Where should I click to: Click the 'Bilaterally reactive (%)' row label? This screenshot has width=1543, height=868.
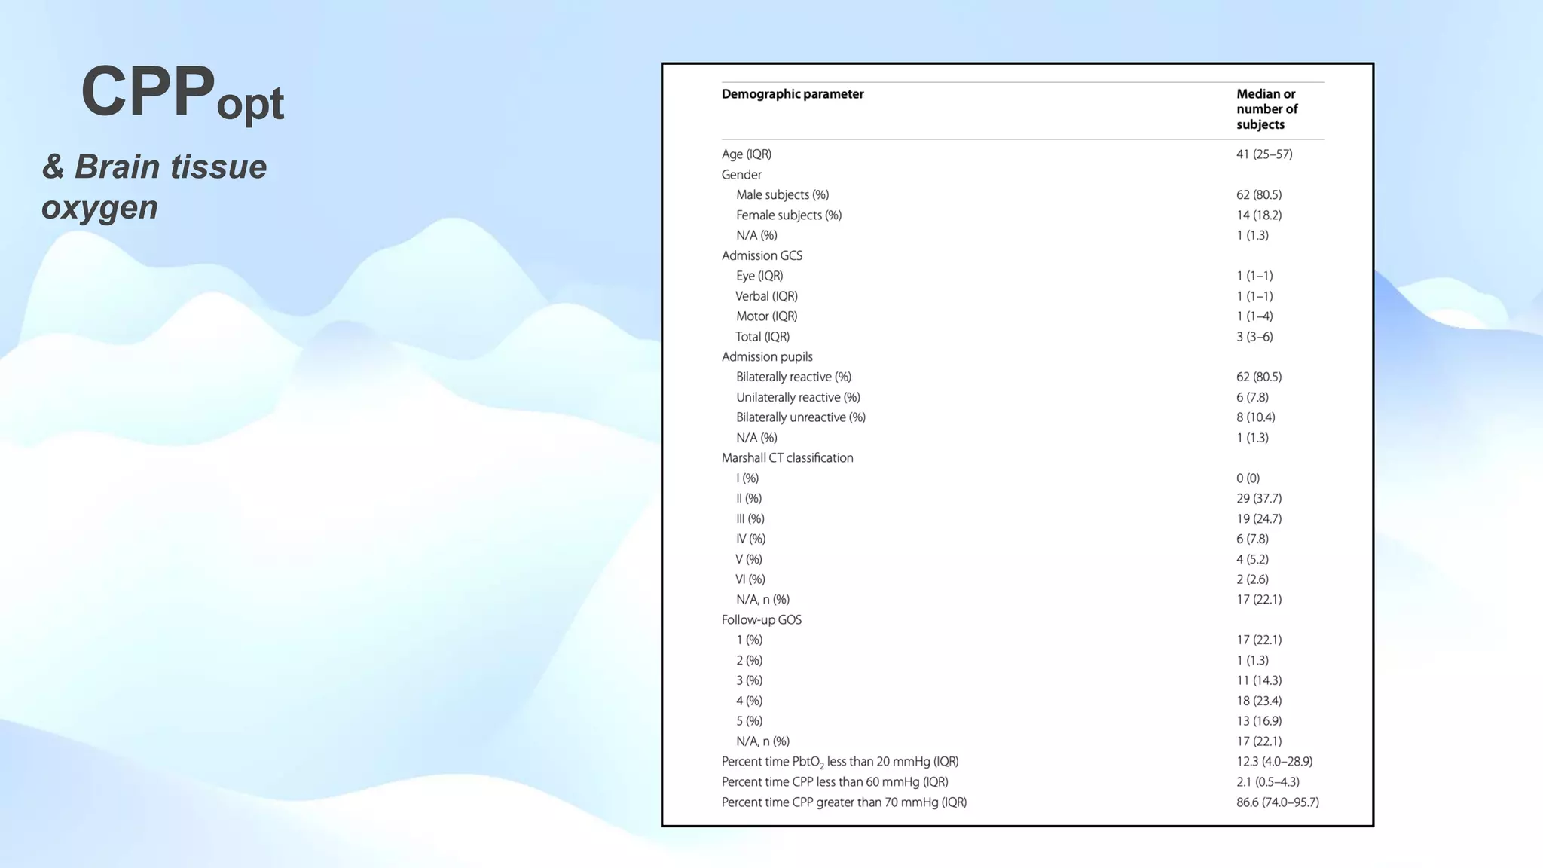point(793,377)
